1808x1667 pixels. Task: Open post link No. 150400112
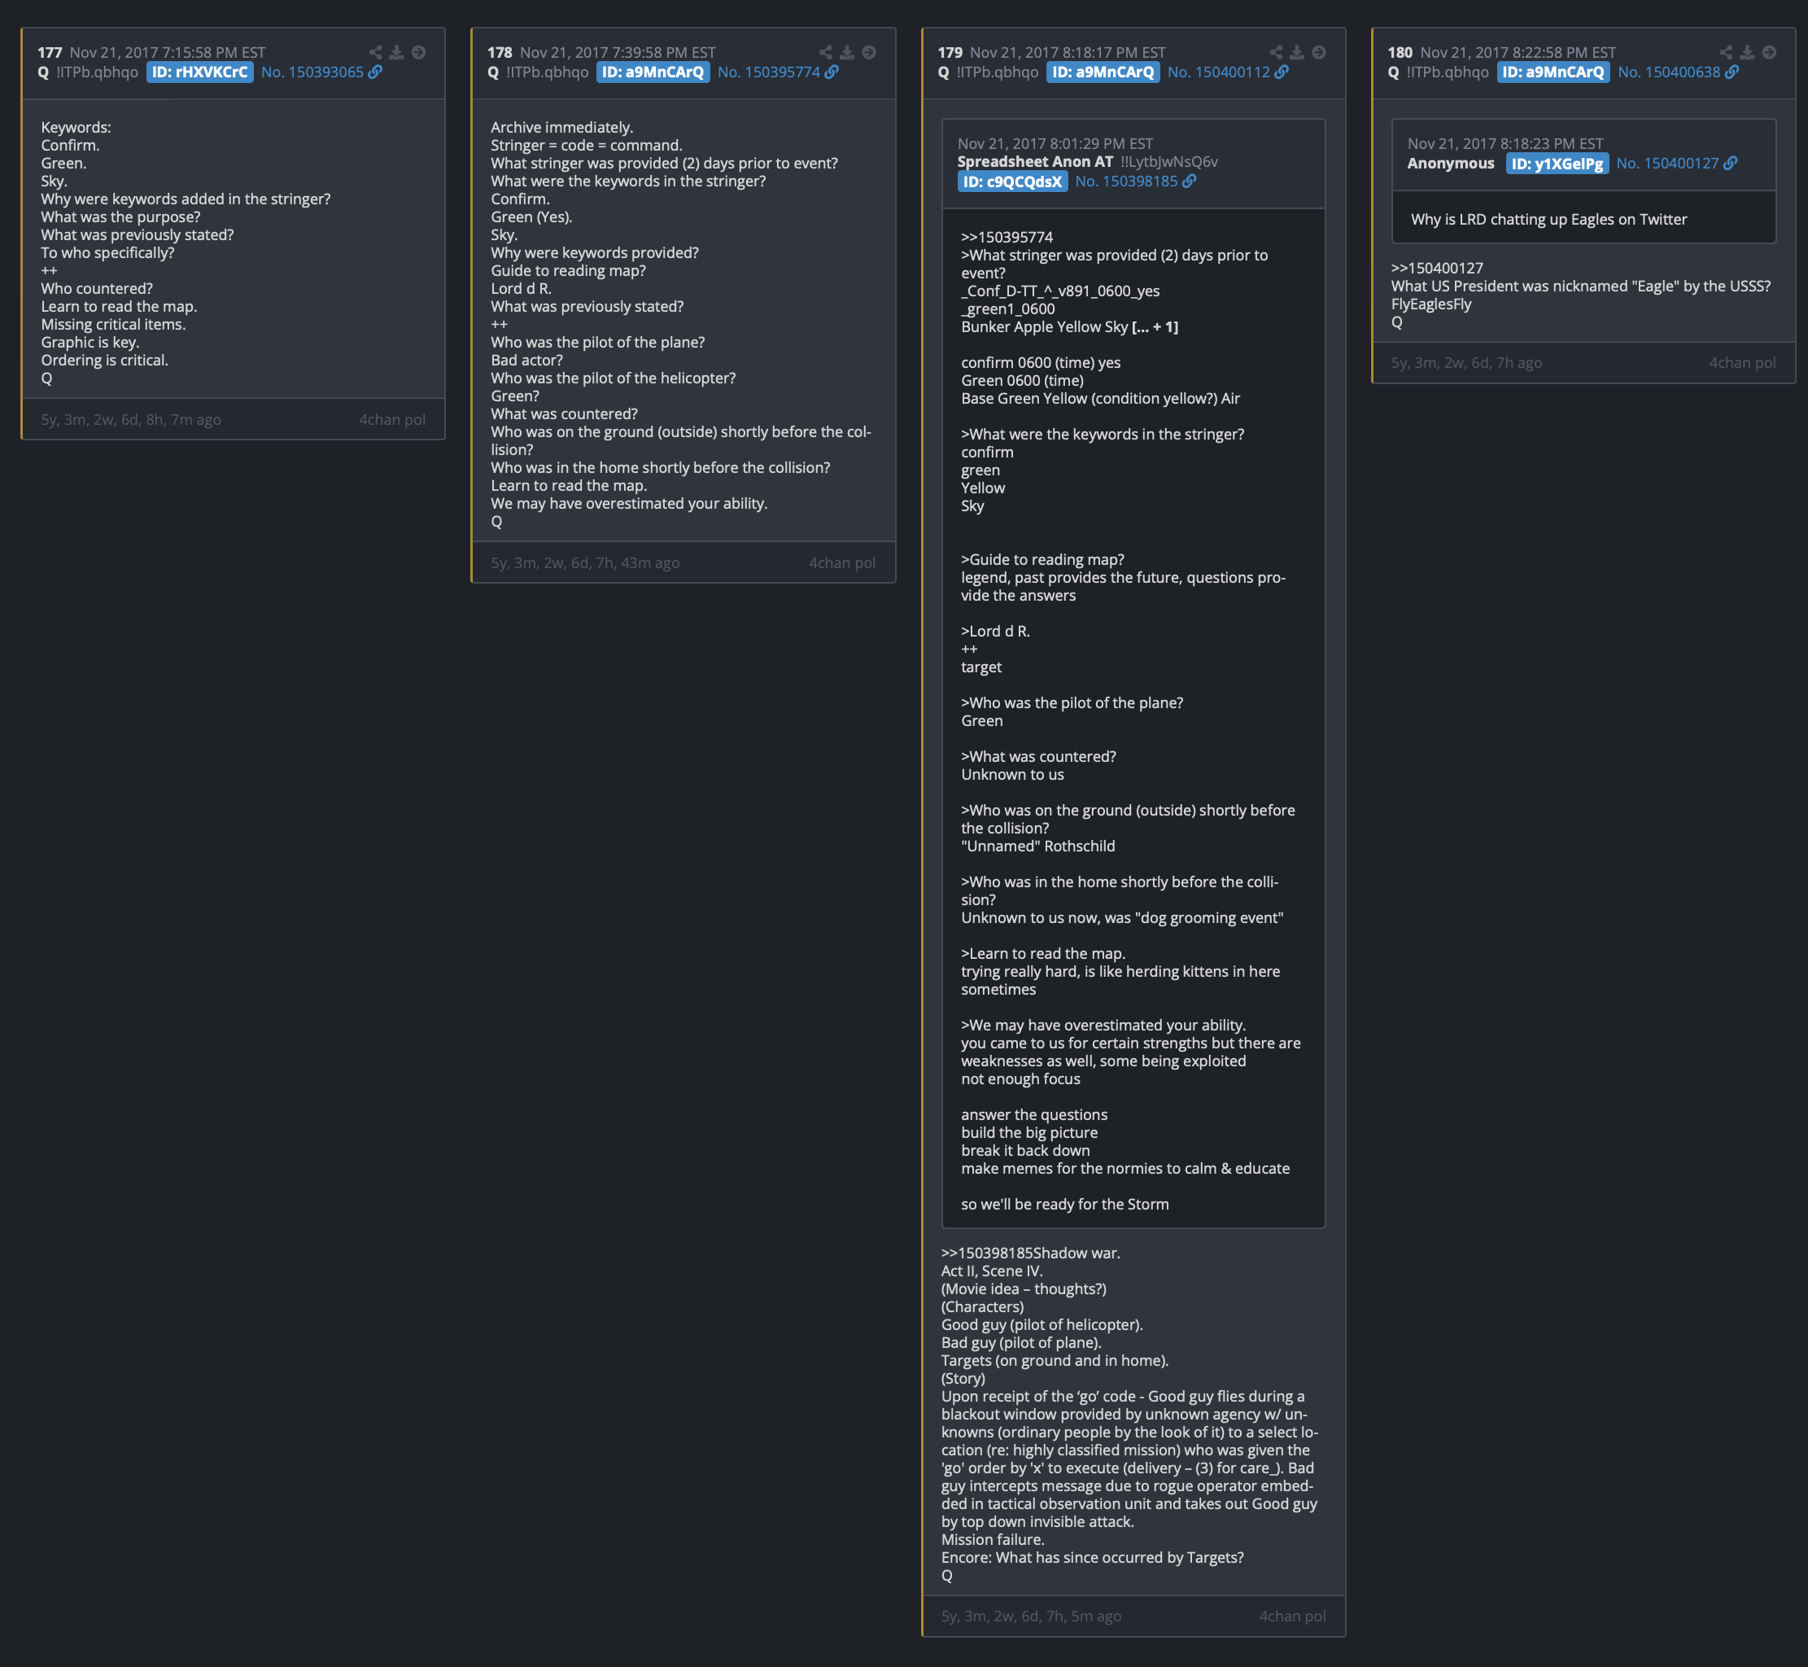coord(1218,72)
